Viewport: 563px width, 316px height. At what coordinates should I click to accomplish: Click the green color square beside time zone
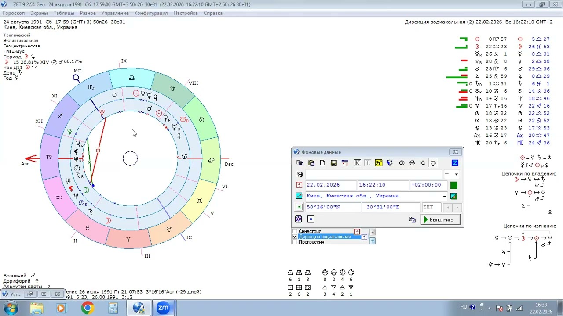[454, 185]
